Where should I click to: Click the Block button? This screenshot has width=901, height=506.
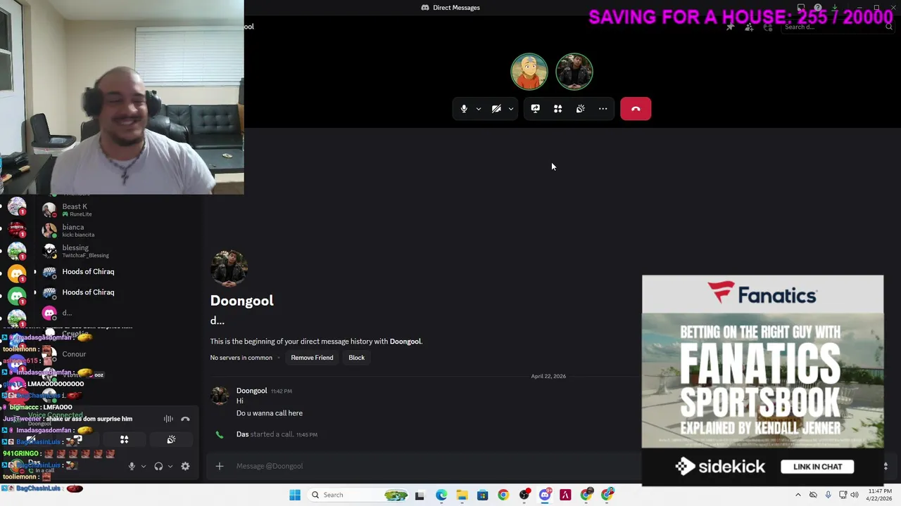tap(356, 358)
